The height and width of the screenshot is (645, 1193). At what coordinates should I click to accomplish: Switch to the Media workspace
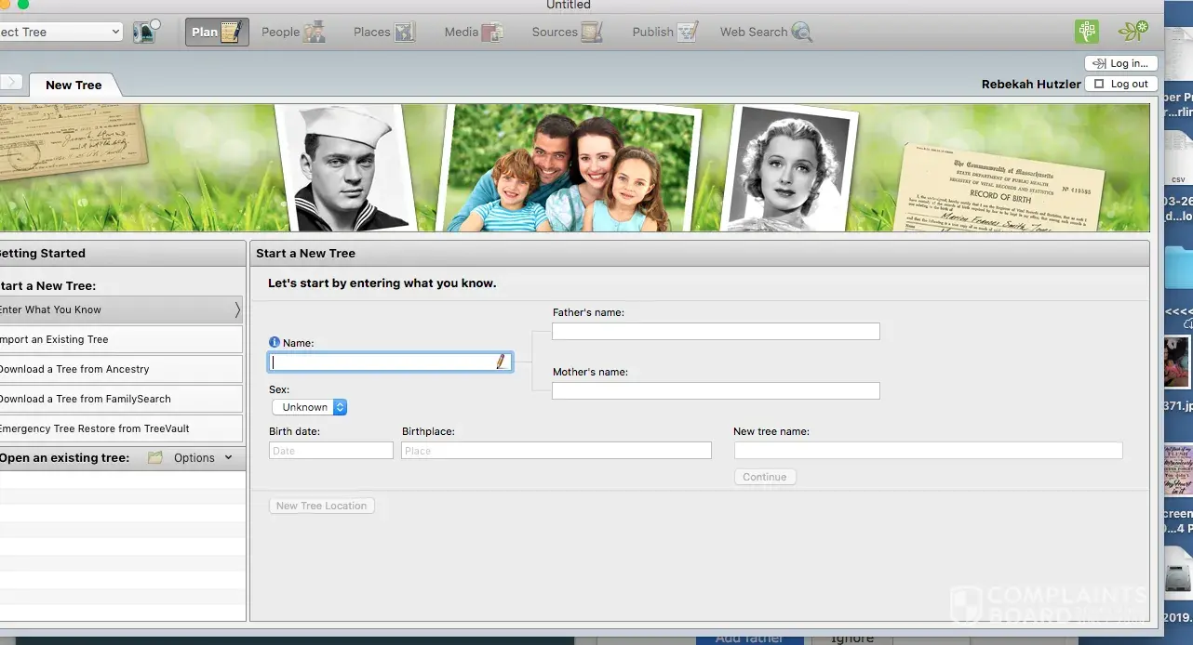coord(473,32)
